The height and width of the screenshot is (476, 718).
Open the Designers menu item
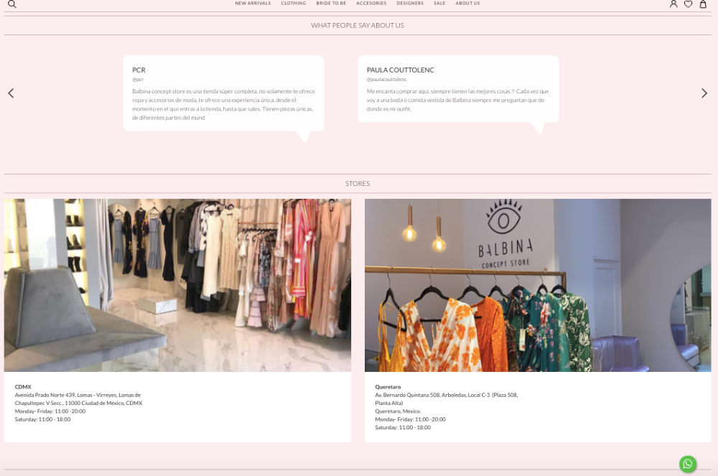click(410, 4)
